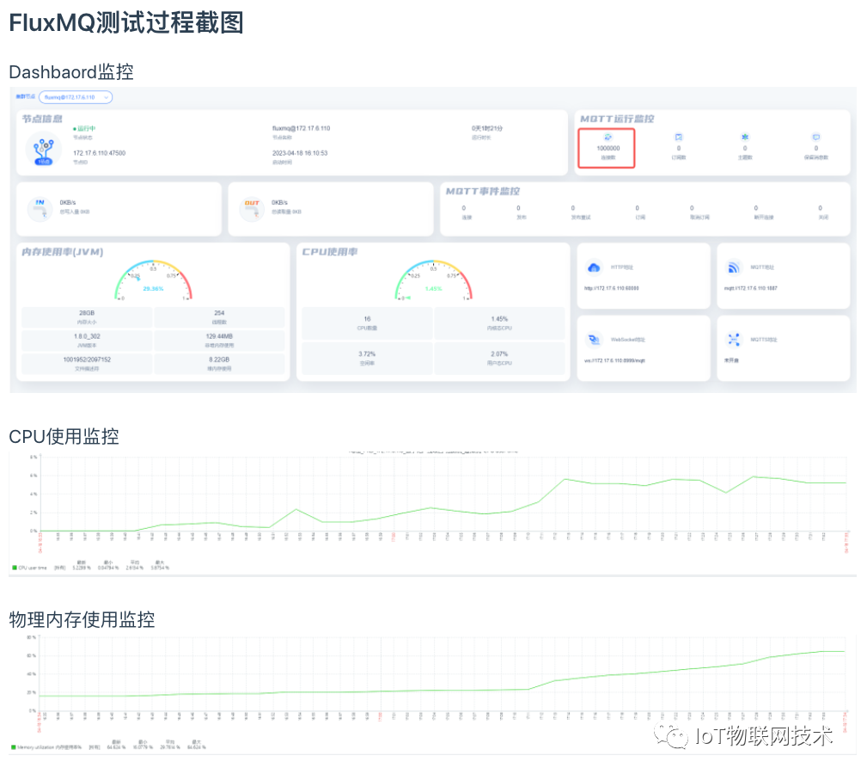Click the 254 thread count cell

point(219,317)
